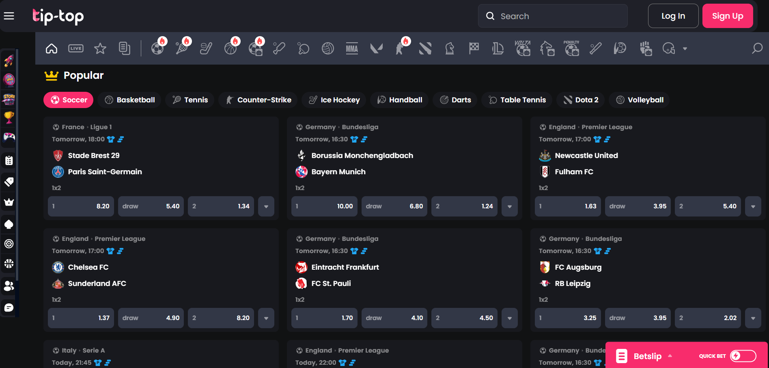Bet on Paris Saint-Germain win at 1.34

tap(221, 206)
